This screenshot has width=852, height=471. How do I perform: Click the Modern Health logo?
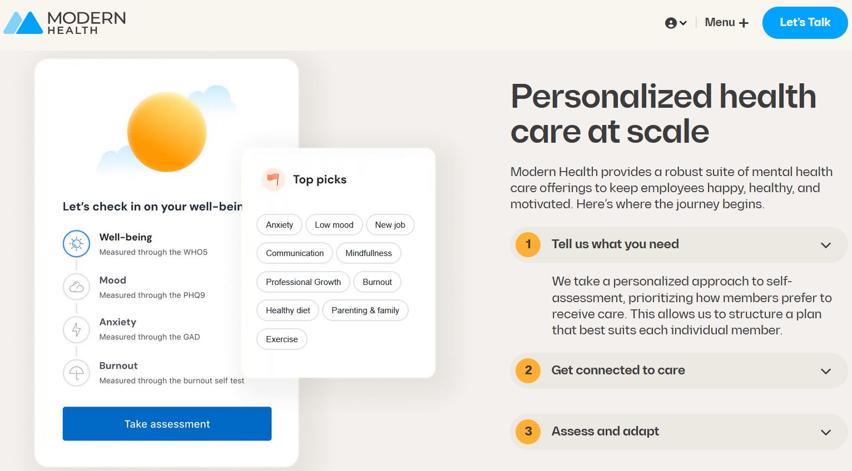click(64, 22)
